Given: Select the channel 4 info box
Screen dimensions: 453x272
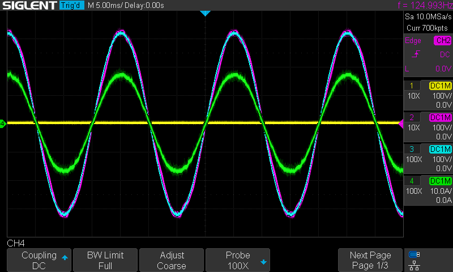Looking at the screenshot, I should point(428,190).
